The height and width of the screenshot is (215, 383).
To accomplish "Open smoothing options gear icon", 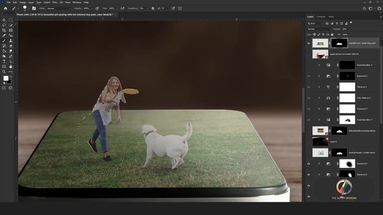I will pyautogui.click(x=153, y=8).
